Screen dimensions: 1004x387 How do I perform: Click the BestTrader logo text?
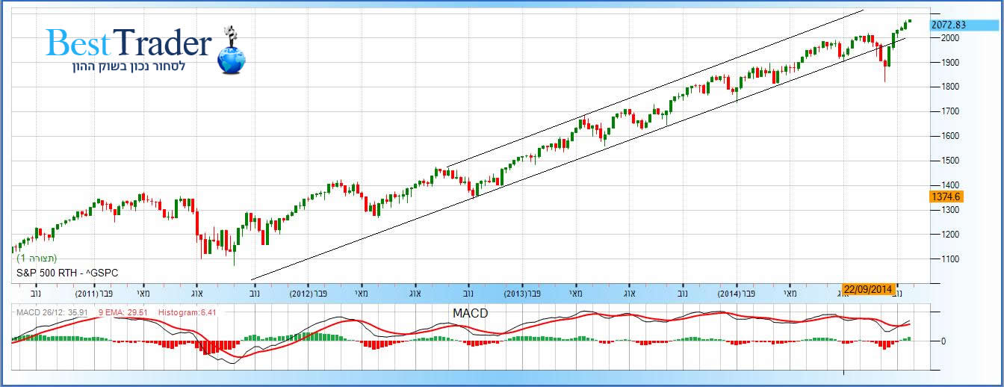pyautogui.click(x=128, y=43)
